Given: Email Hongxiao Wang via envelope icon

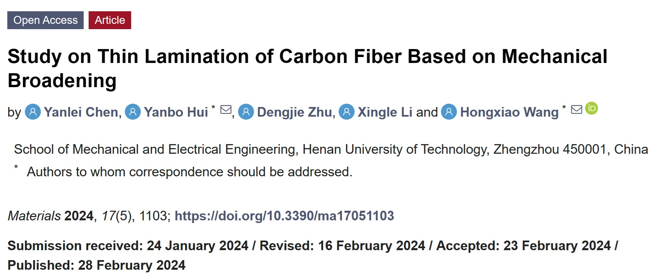Looking at the screenshot, I should point(576,109).
